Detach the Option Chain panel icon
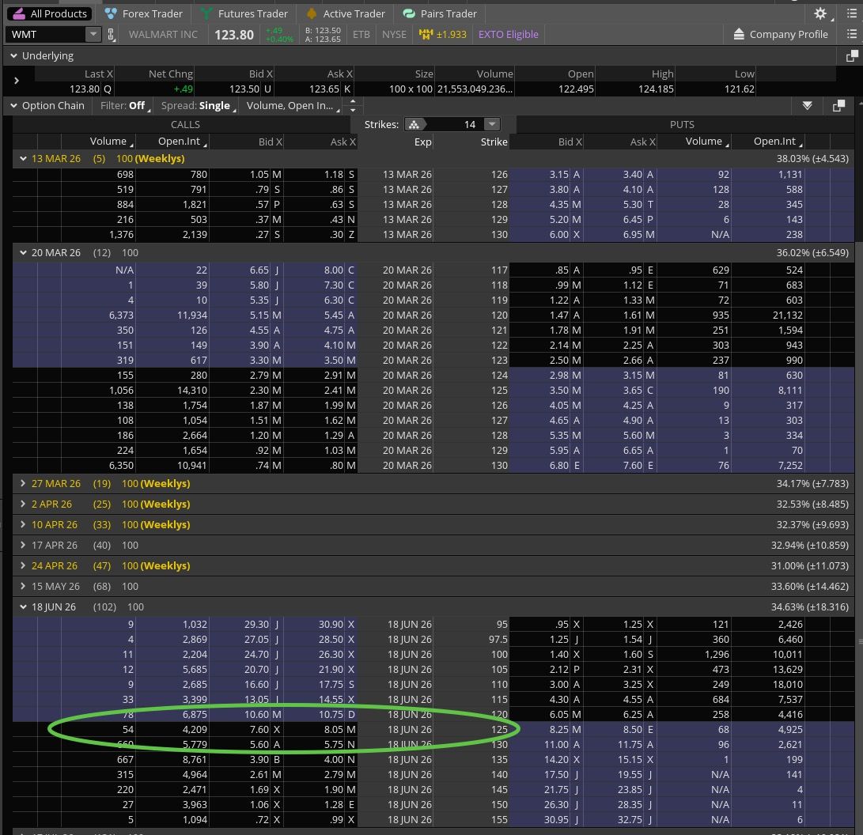The image size is (863, 835). 838,105
